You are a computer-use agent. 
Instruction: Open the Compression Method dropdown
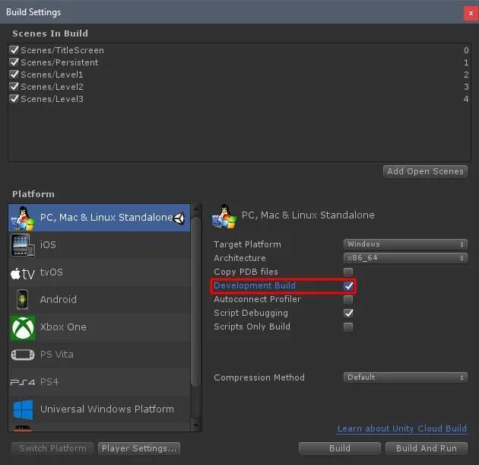coord(405,377)
